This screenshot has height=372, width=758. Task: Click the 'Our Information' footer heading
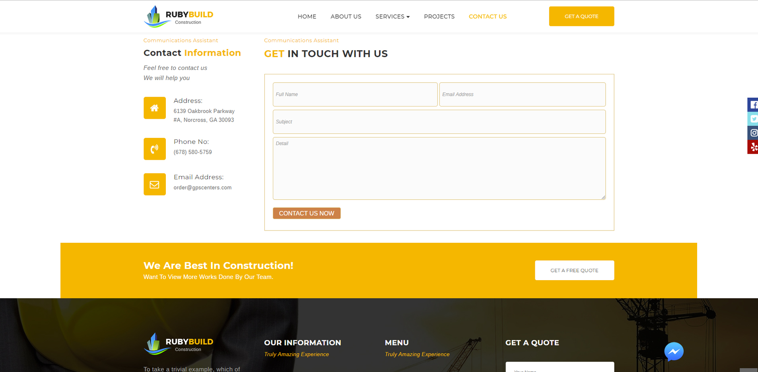(303, 343)
